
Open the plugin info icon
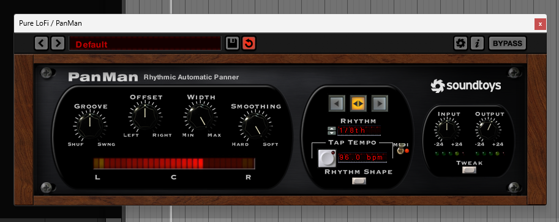[477, 43]
